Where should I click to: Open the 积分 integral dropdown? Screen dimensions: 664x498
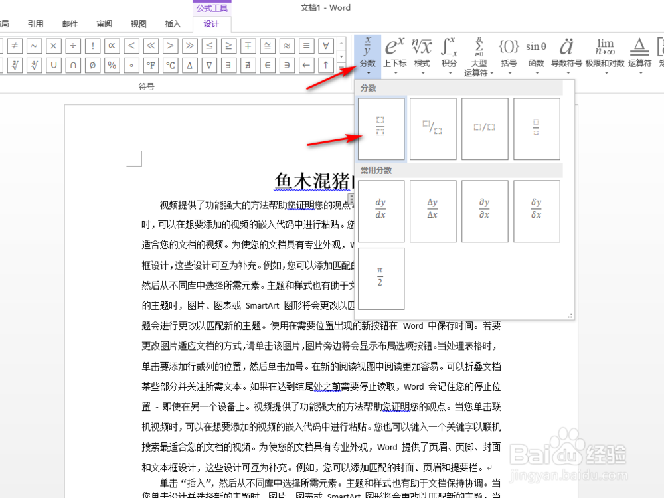pyautogui.click(x=450, y=56)
